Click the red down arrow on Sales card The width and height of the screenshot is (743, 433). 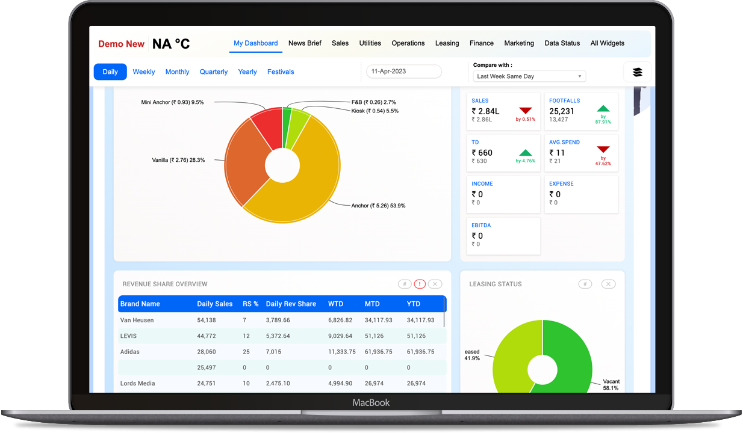(526, 111)
